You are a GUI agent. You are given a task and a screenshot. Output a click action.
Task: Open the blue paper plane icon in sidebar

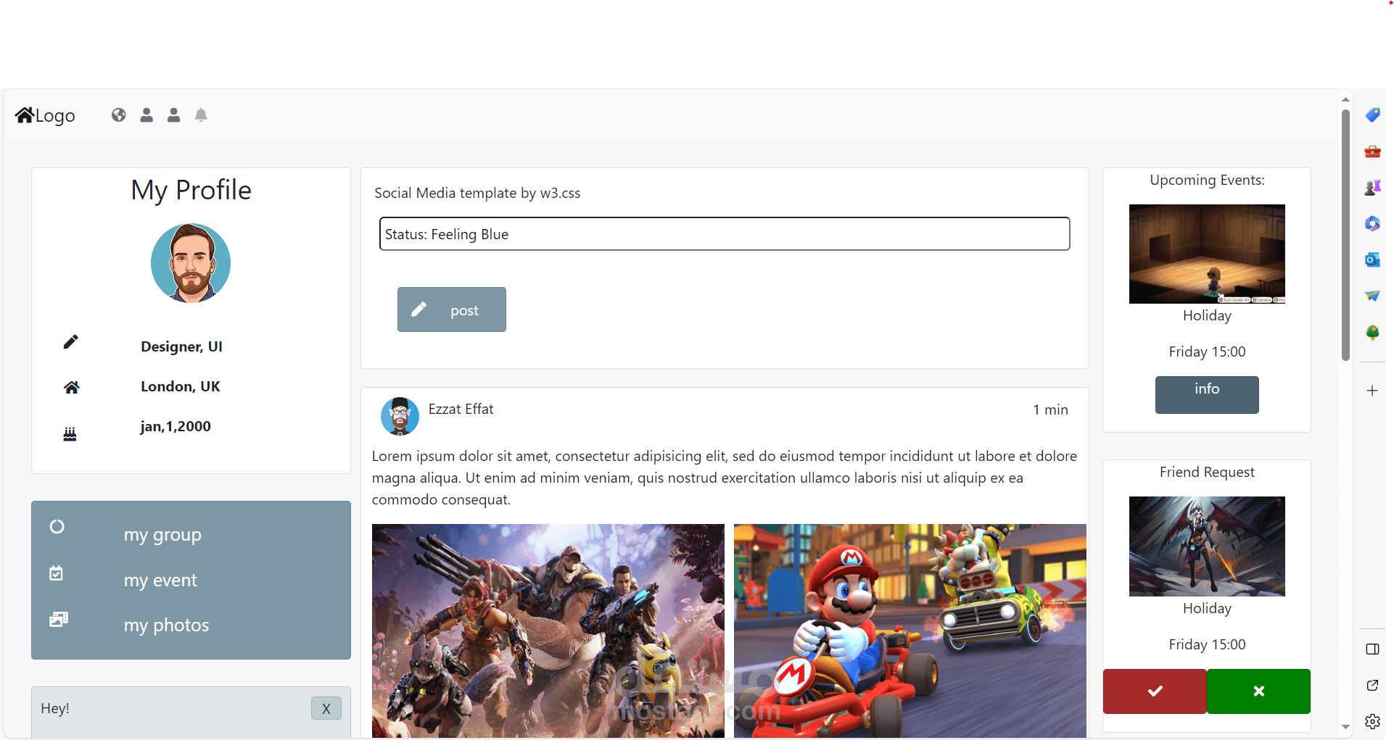[x=1372, y=296]
